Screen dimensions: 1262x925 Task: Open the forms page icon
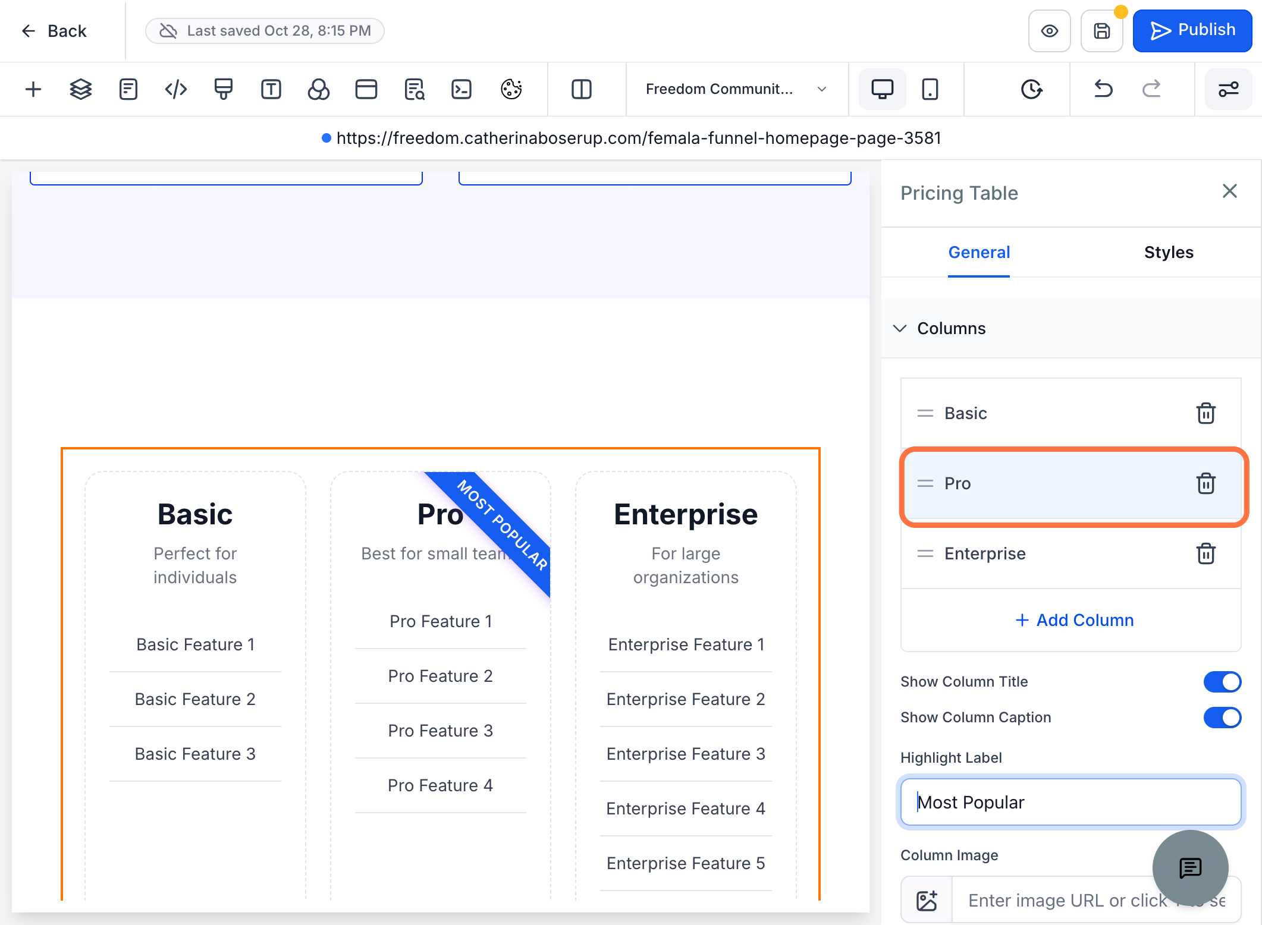click(x=128, y=89)
